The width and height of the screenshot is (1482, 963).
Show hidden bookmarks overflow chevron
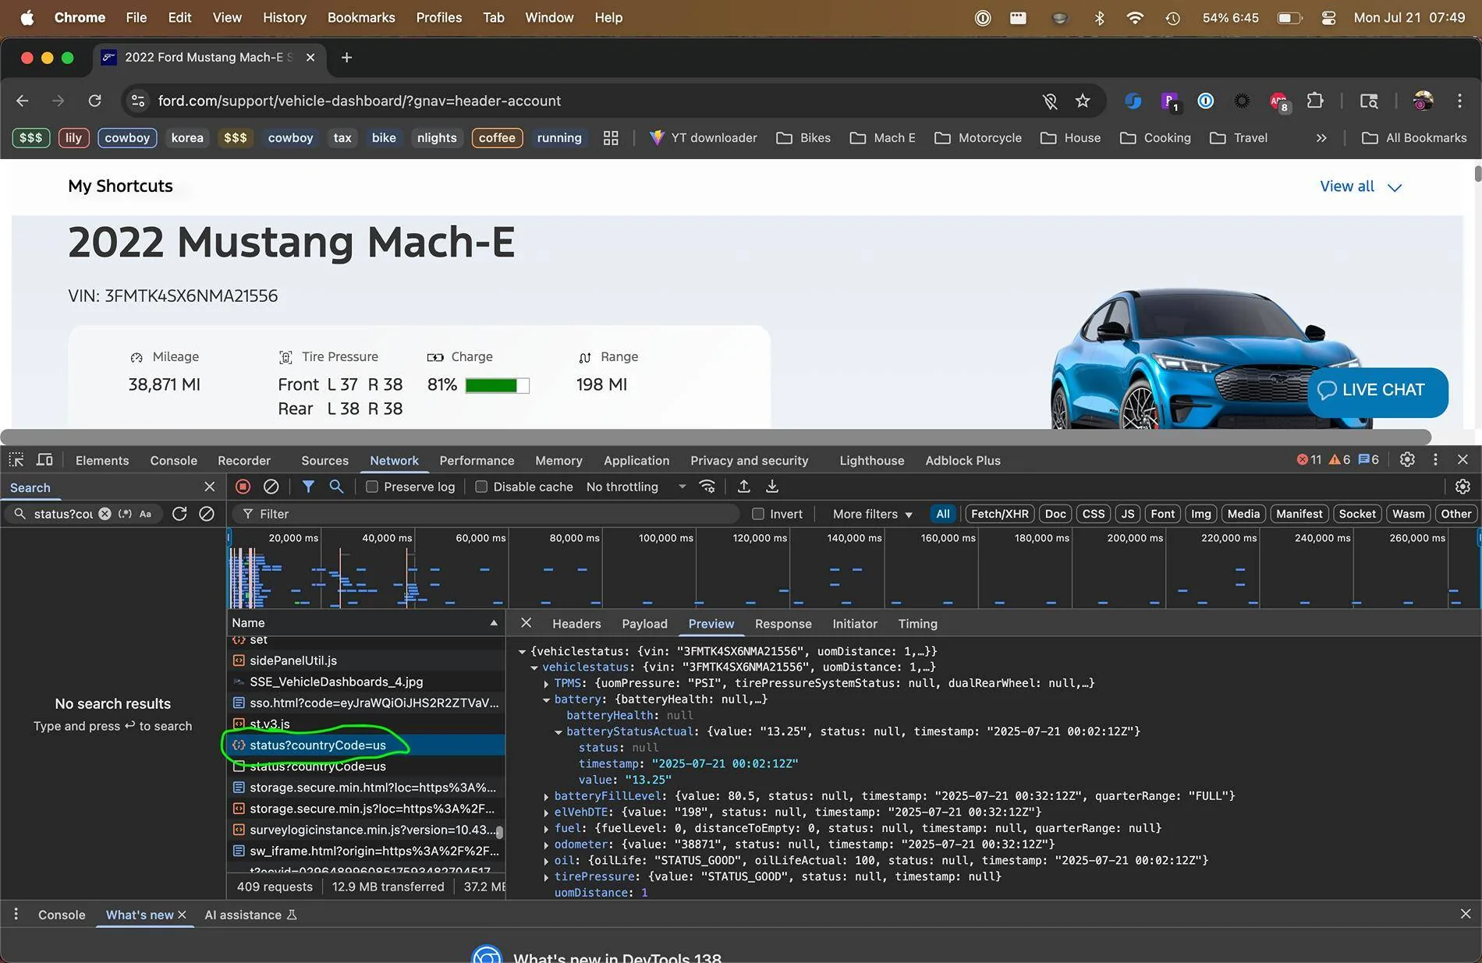[1321, 138]
